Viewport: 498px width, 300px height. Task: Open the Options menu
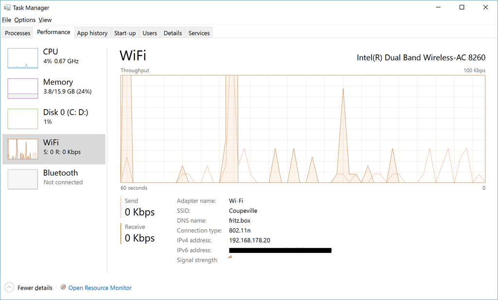(x=25, y=20)
